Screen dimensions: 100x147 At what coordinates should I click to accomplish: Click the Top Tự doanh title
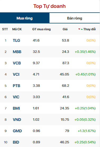49,6
